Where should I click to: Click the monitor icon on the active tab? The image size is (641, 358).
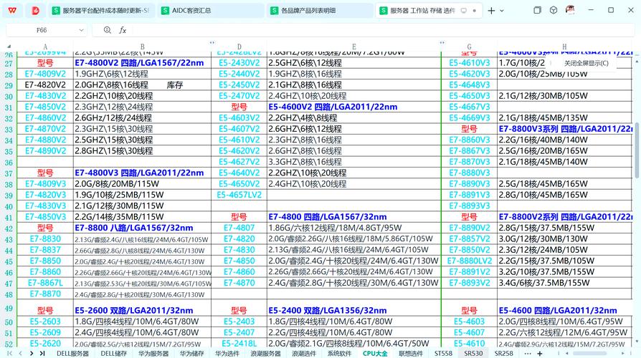464,11
